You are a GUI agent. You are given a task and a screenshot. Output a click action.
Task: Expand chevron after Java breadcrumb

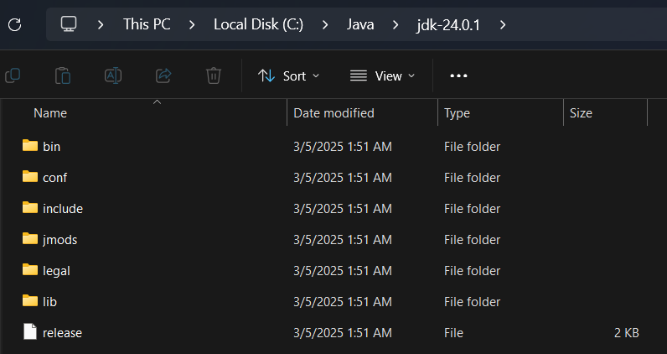(396, 24)
